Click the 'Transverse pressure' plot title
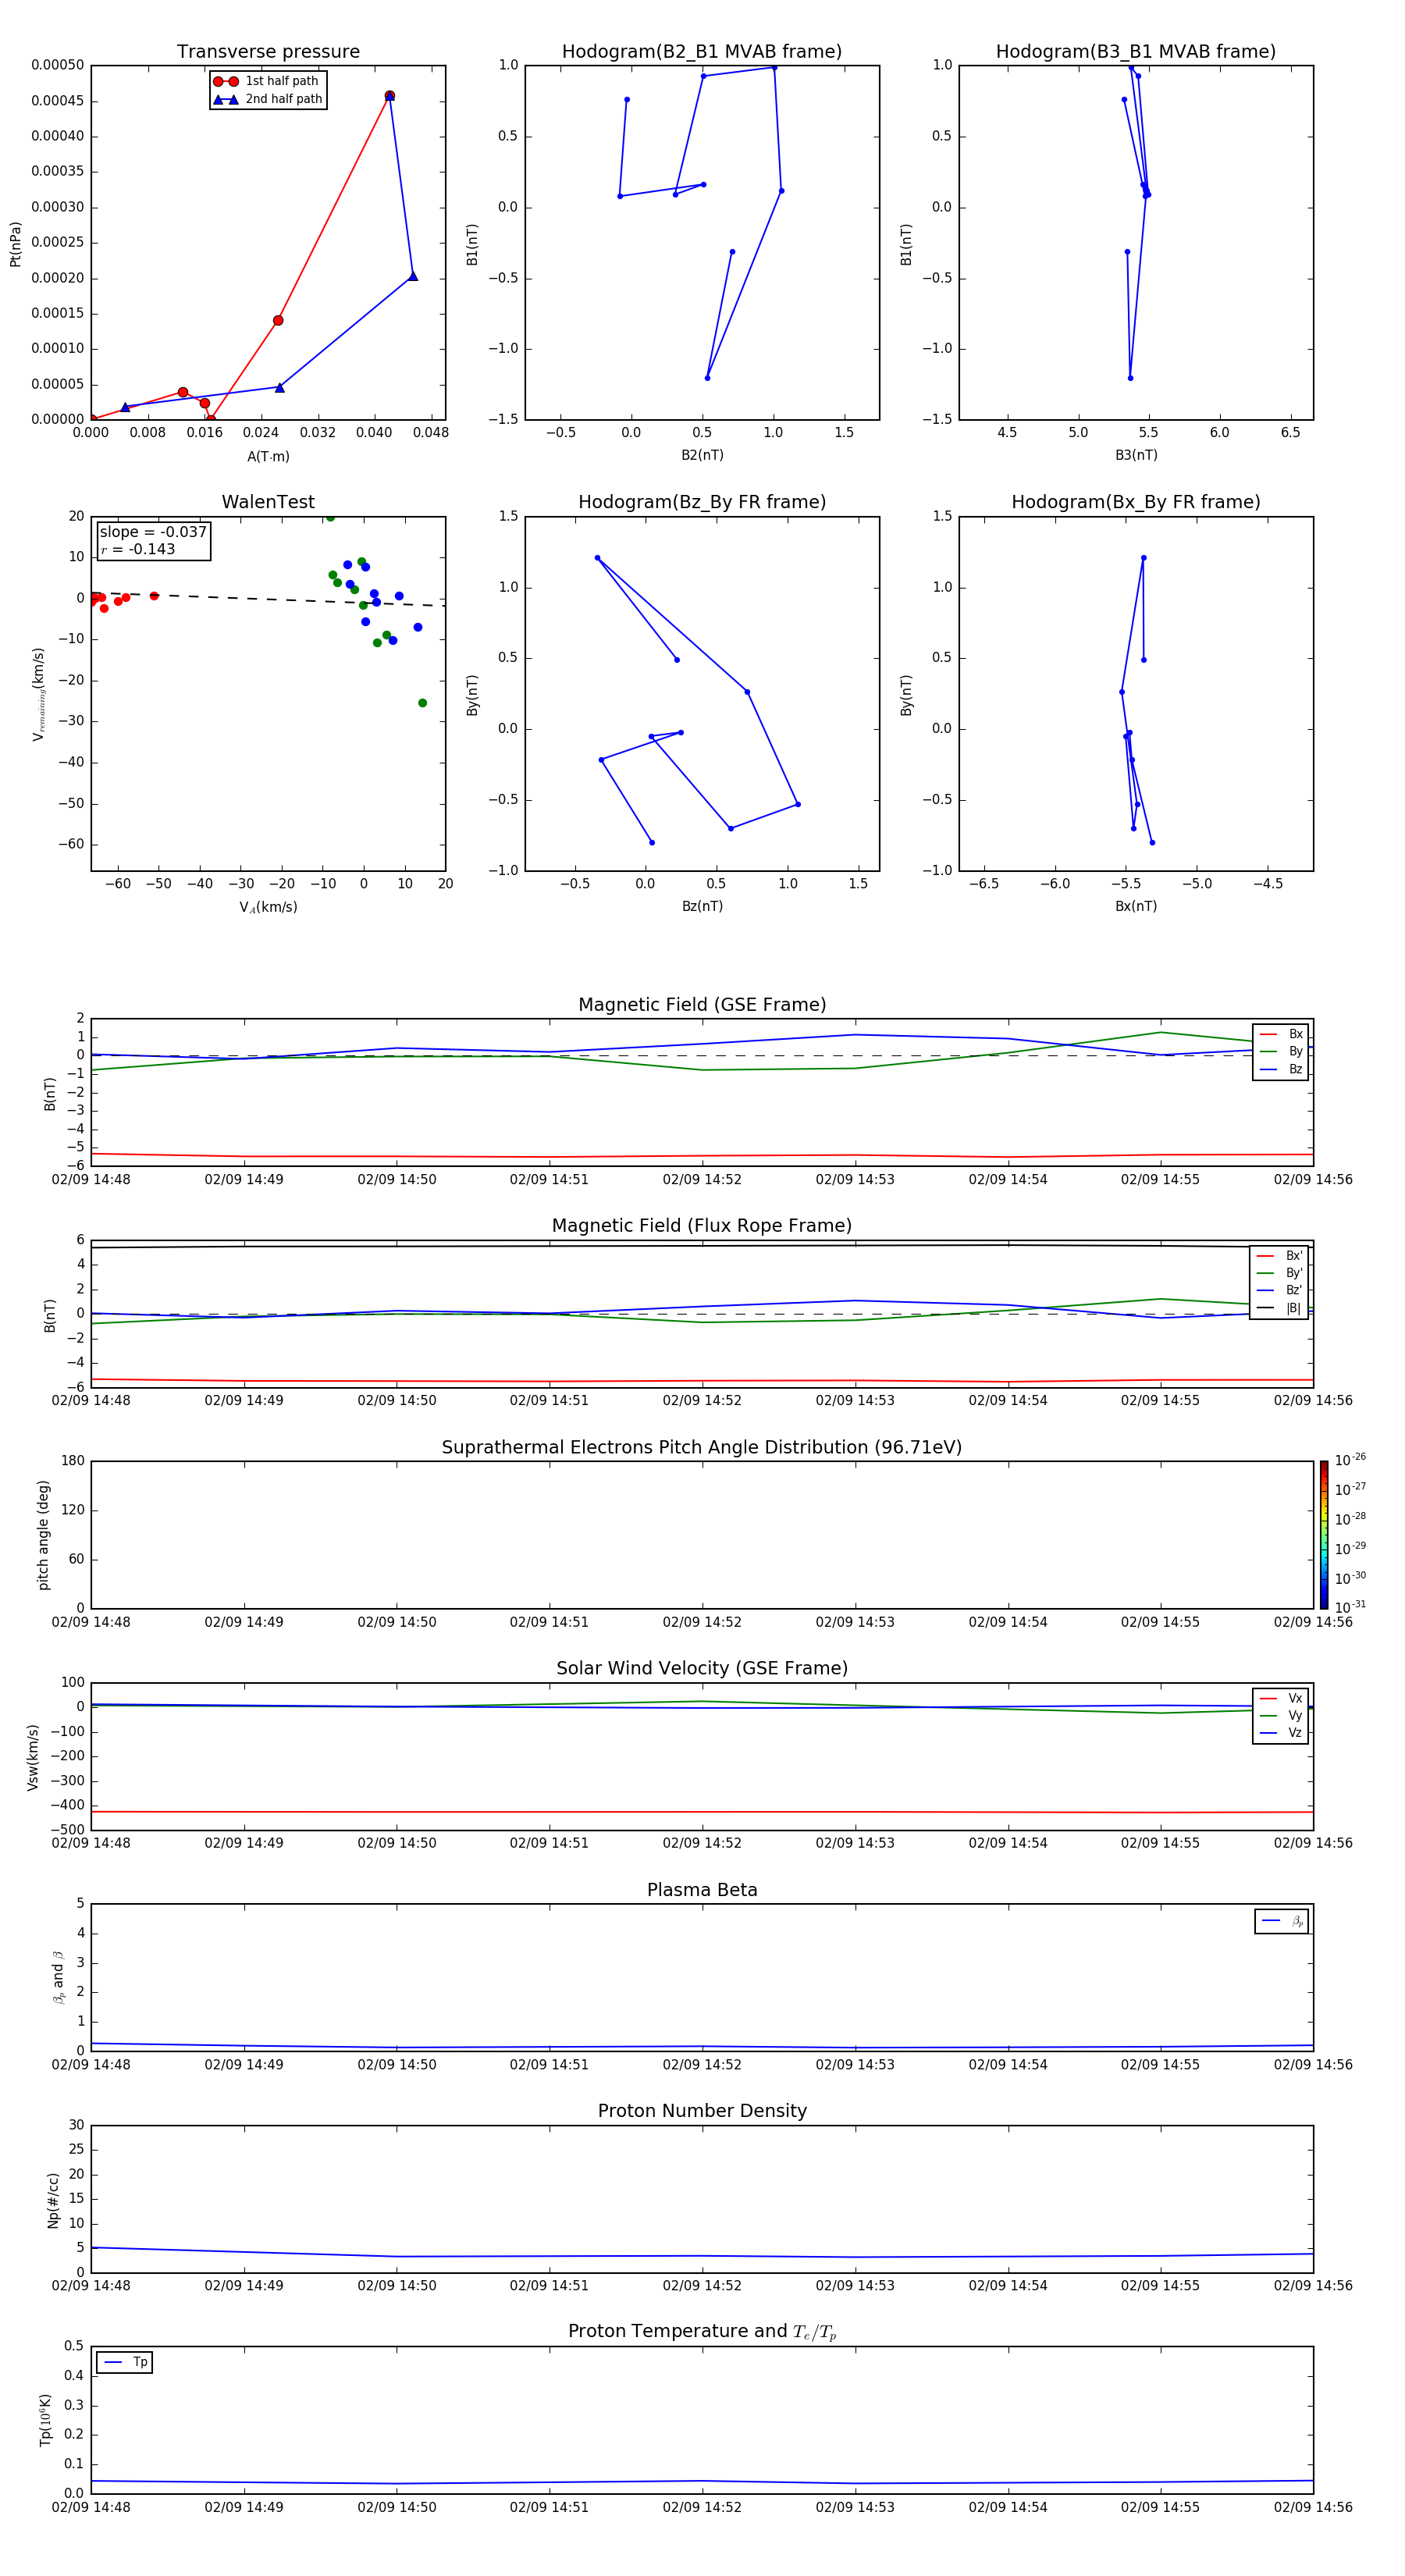Viewport: 1405px width, 2576px height. [268, 52]
